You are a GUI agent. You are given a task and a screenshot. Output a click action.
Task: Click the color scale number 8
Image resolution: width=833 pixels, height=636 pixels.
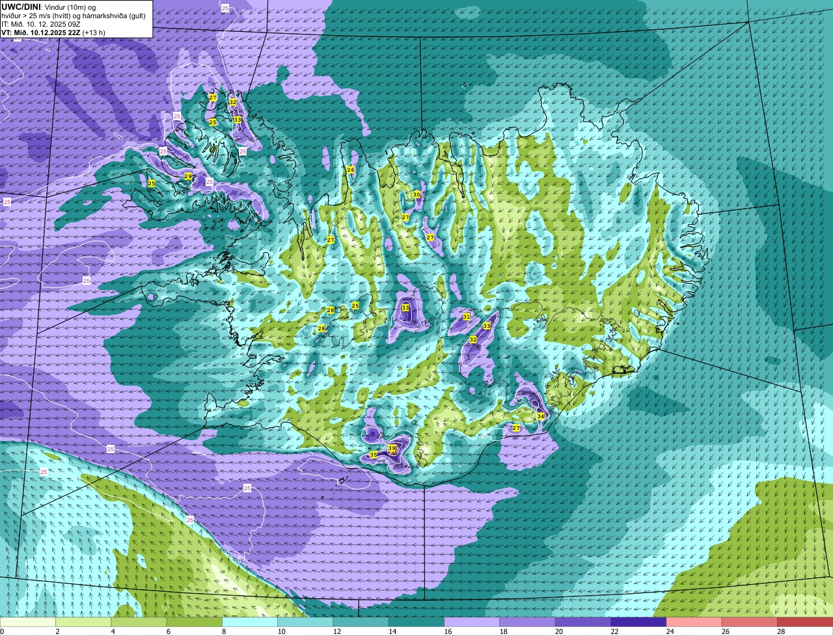pos(225,631)
